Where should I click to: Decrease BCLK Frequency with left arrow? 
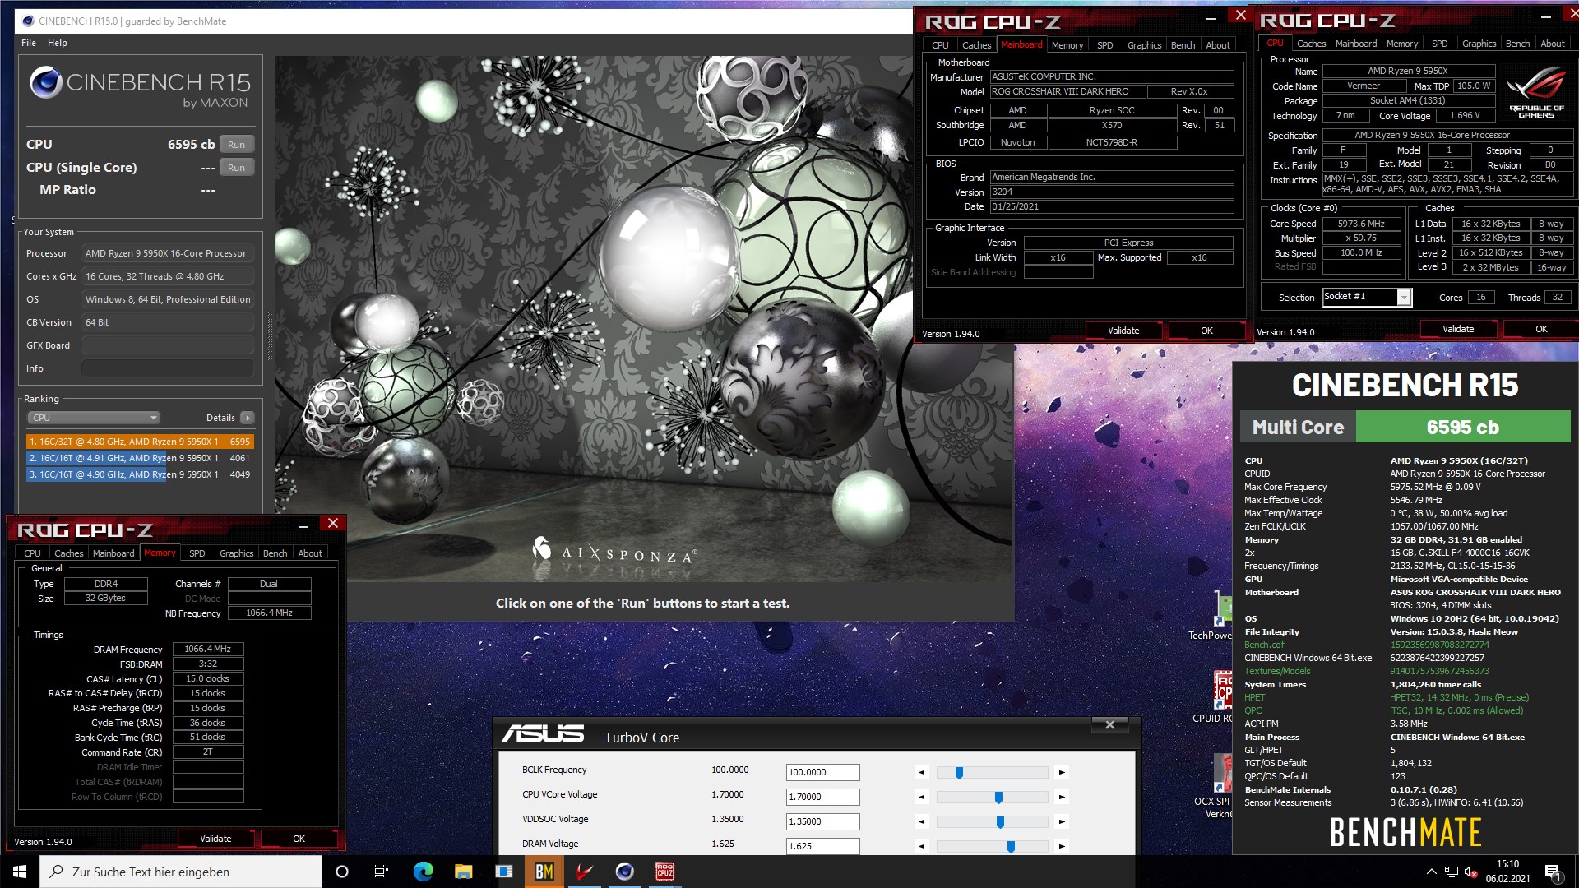tap(921, 772)
